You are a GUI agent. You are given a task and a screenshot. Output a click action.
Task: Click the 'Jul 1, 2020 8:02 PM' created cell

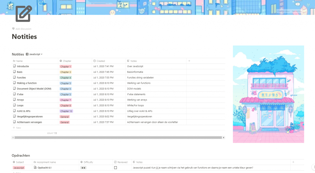[x=109, y=117]
